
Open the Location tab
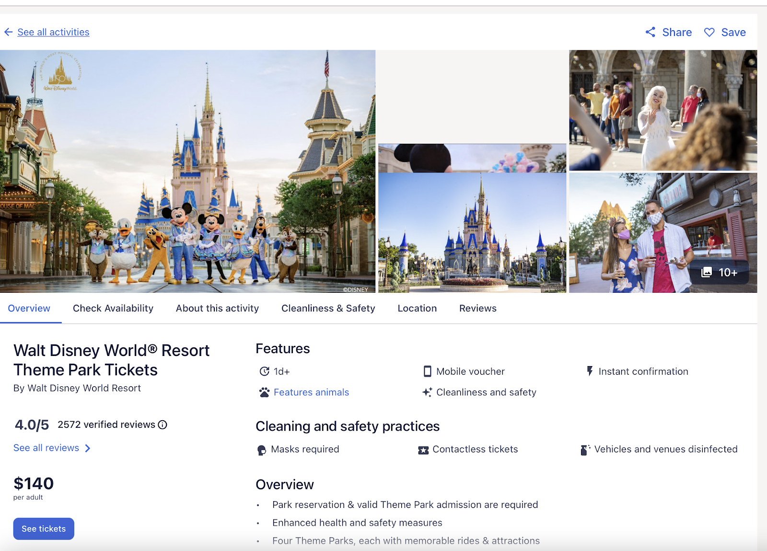(417, 309)
